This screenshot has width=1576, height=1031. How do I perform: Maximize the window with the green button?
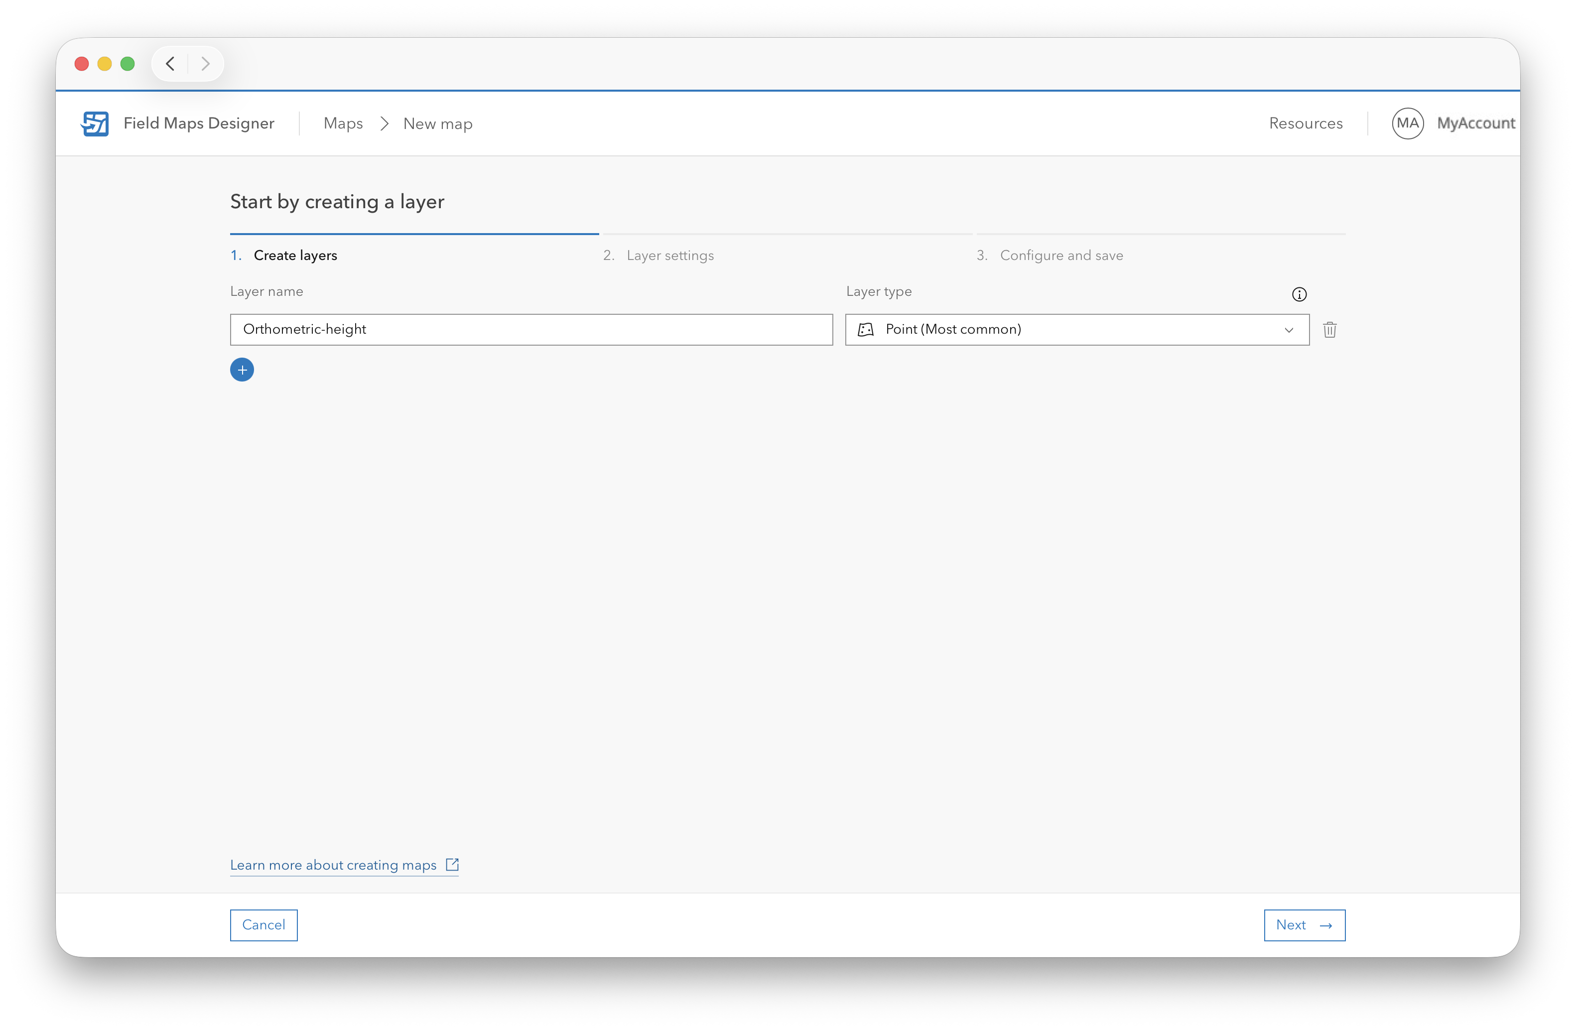point(128,64)
